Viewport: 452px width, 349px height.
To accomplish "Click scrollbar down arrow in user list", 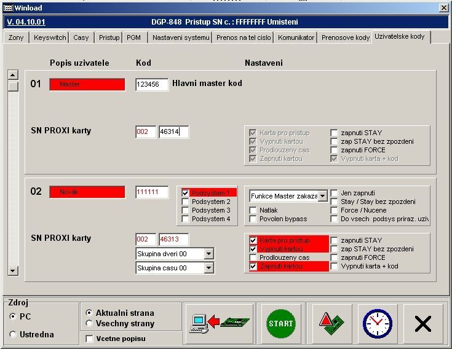I will click(x=12, y=270).
